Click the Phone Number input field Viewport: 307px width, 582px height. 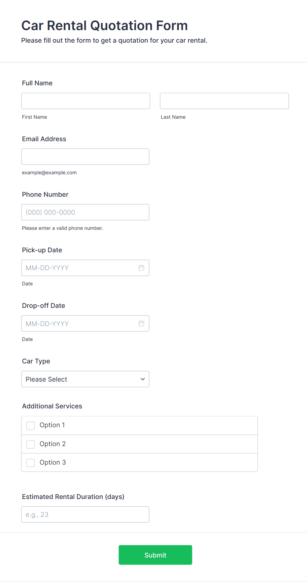(x=85, y=212)
